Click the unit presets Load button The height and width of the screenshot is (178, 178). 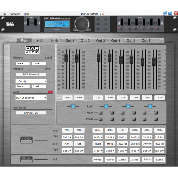[39, 86]
